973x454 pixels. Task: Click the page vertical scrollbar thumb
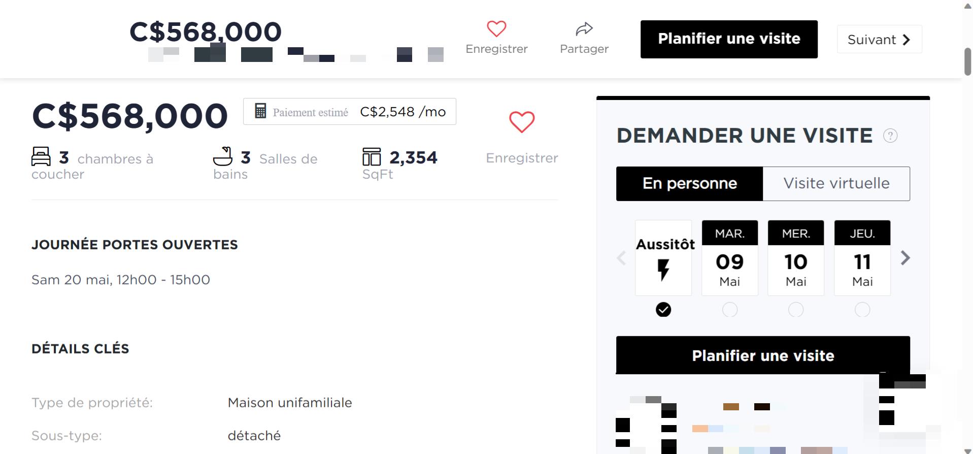(x=967, y=61)
